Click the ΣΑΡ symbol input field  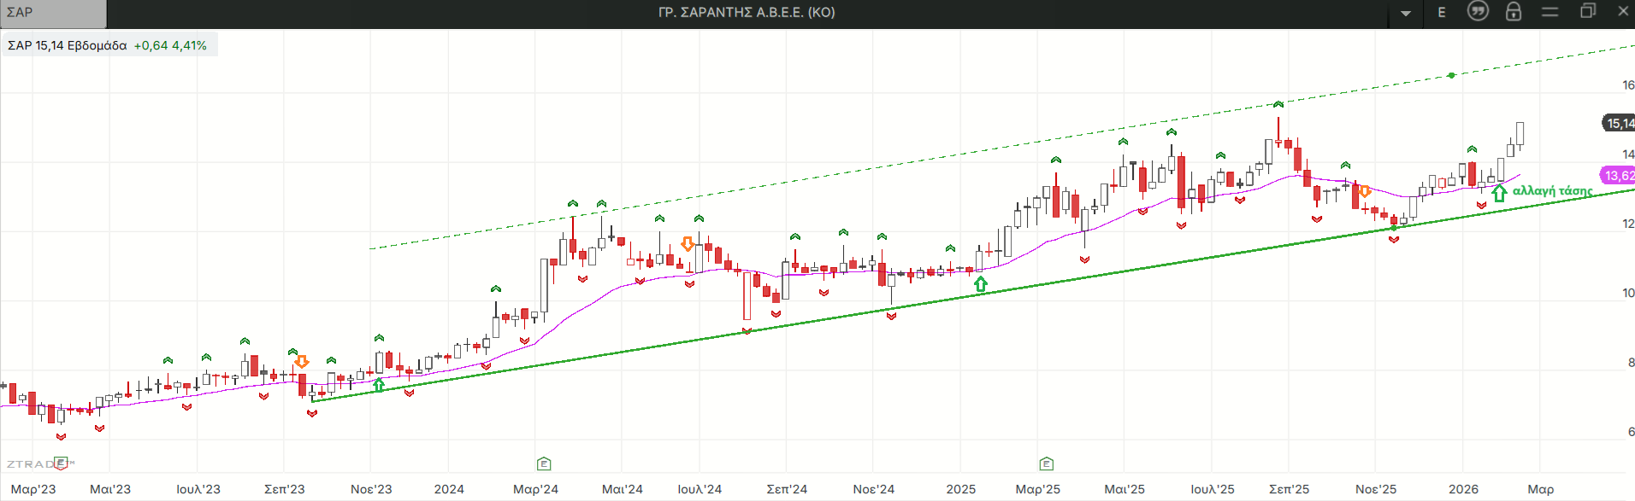(x=53, y=13)
